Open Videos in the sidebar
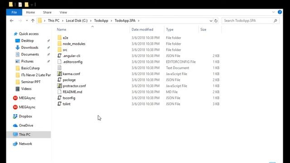 26,89
